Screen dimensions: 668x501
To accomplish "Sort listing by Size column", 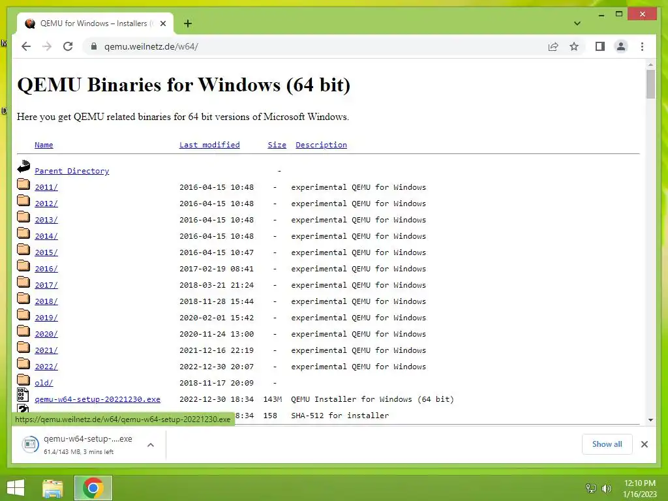I will pyautogui.click(x=277, y=145).
